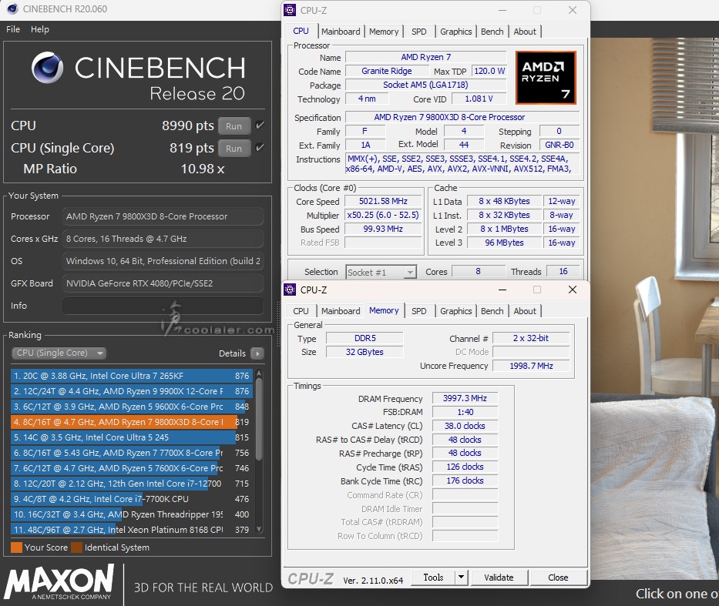The image size is (719, 606).
Task: Click the Info input field in Your System
Action: [x=163, y=306]
